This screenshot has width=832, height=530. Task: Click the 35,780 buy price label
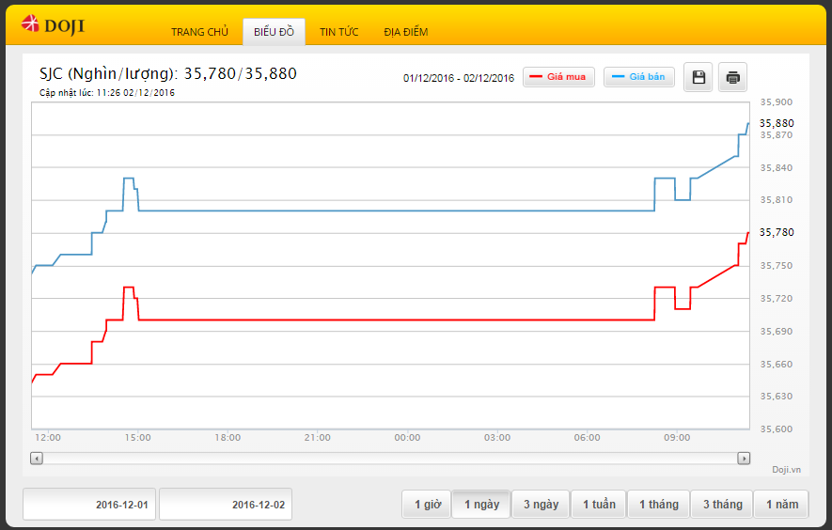click(x=777, y=232)
